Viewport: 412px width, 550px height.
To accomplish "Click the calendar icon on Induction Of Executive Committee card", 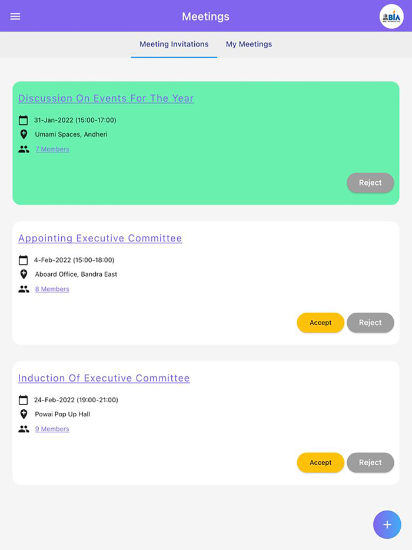I will click(x=24, y=399).
